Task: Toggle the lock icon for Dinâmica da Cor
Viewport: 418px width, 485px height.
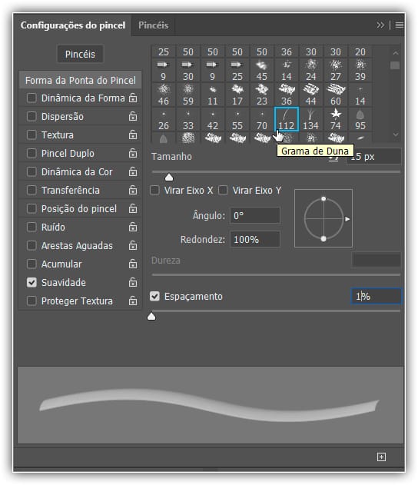Action: [133, 171]
